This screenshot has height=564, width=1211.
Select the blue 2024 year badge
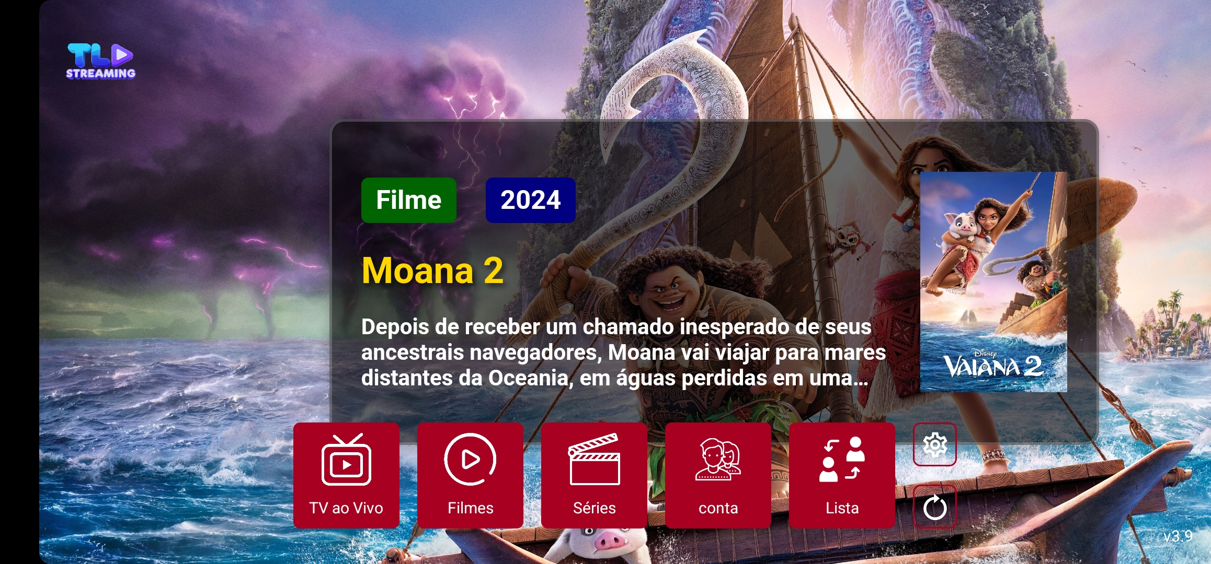[531, 200]
